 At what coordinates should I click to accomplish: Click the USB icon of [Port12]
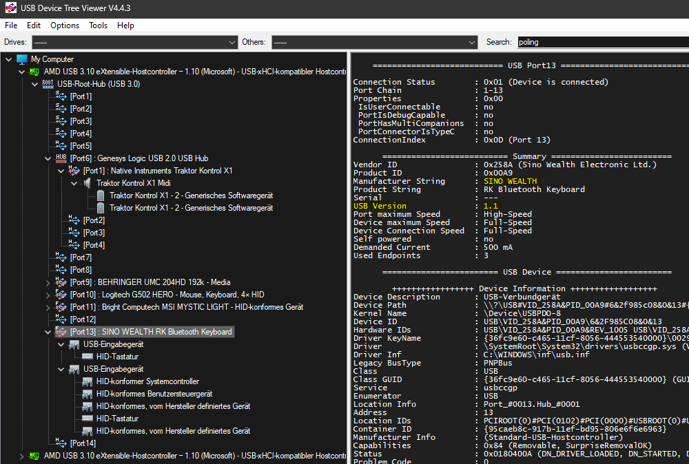pyautogui.click(x=61, y=319)
